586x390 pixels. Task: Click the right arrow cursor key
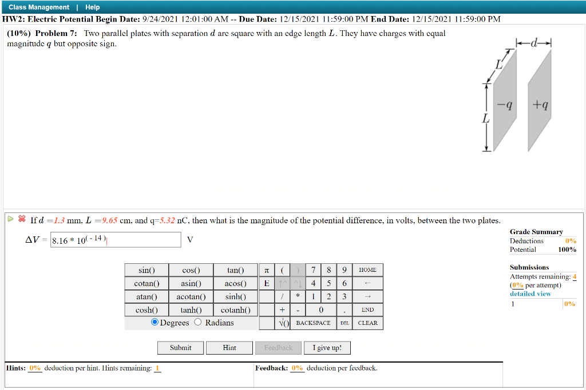pyautogui.click(x=368, y=297)
